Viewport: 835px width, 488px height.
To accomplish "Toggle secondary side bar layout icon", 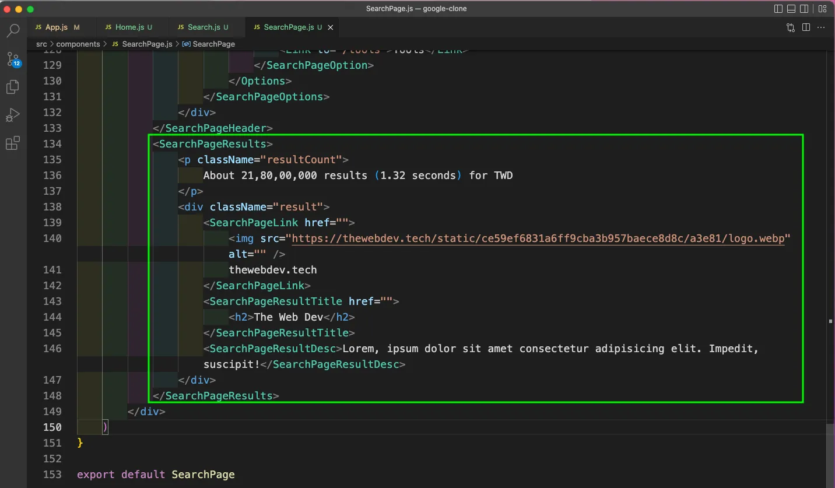I will point(804,9).
